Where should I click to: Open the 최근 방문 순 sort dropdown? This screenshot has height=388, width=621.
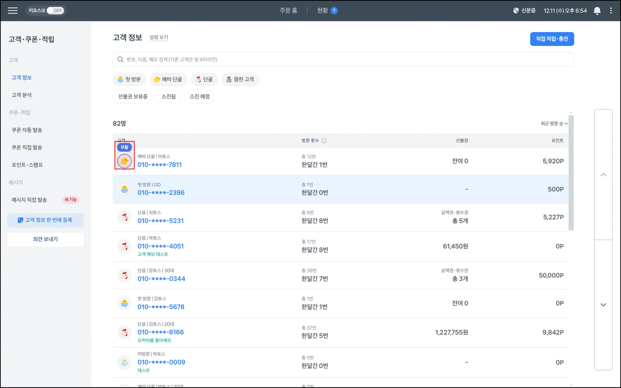pyautogui.click(x=554, y=123)
